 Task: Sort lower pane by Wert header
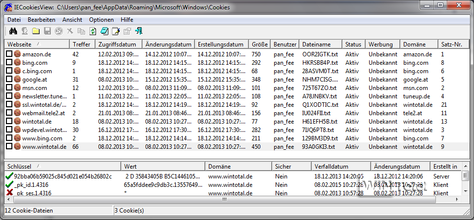pos(163,167)
